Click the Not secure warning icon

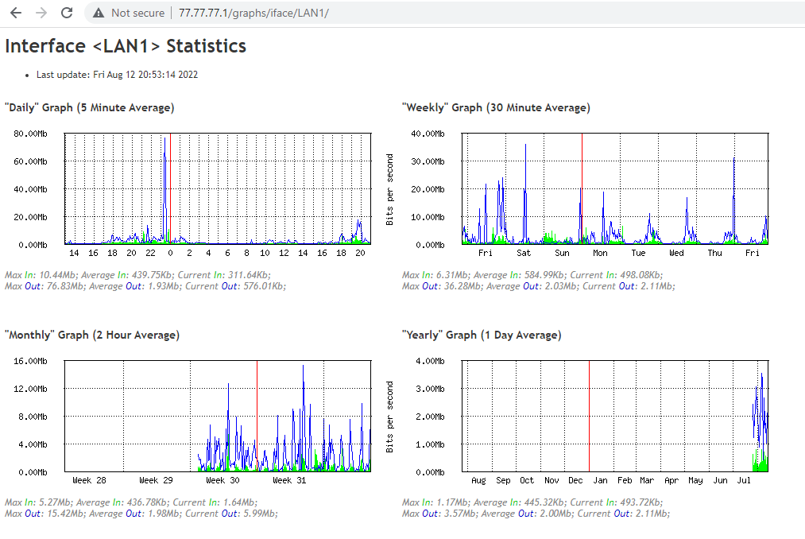point(99,13)
